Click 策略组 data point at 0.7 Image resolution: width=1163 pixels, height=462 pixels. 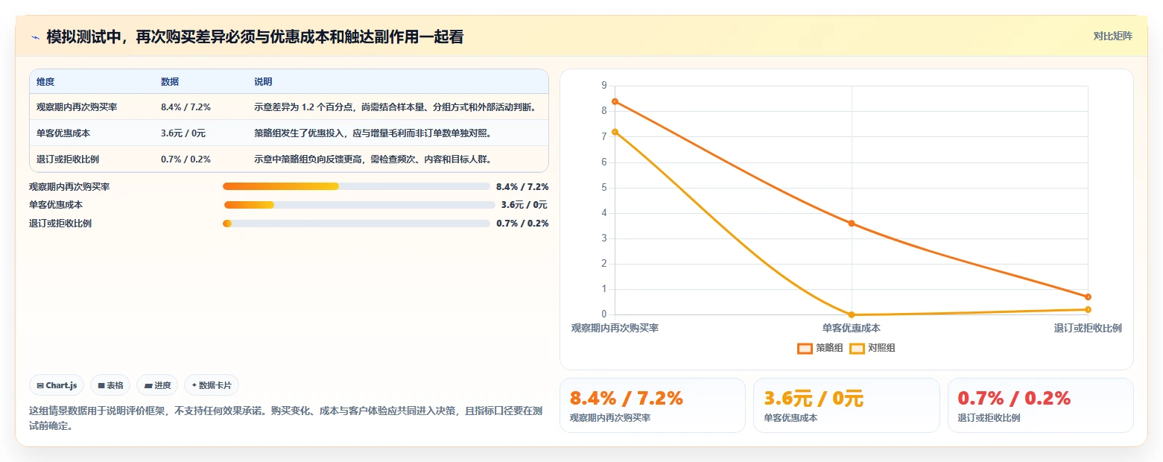pos(1088,297)
